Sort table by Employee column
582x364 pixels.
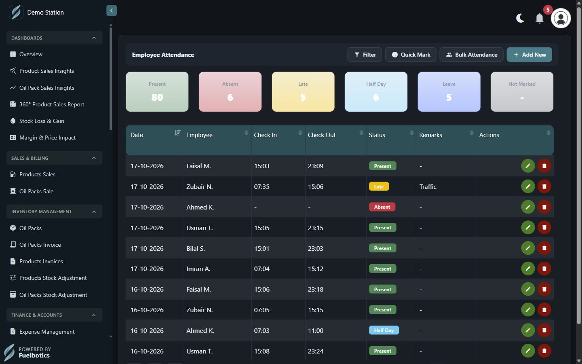coord(246,133)
